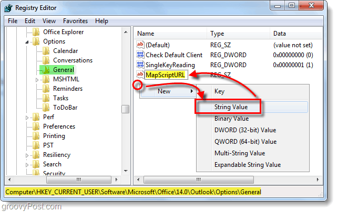This screenshot has width=338, height=212.
Task: Select the Security tree item
Action: [x=54, y=173]
